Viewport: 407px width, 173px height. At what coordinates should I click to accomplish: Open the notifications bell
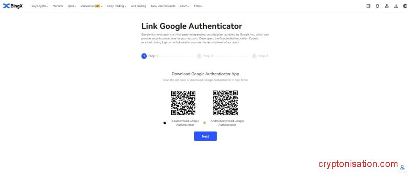point(378,6)
